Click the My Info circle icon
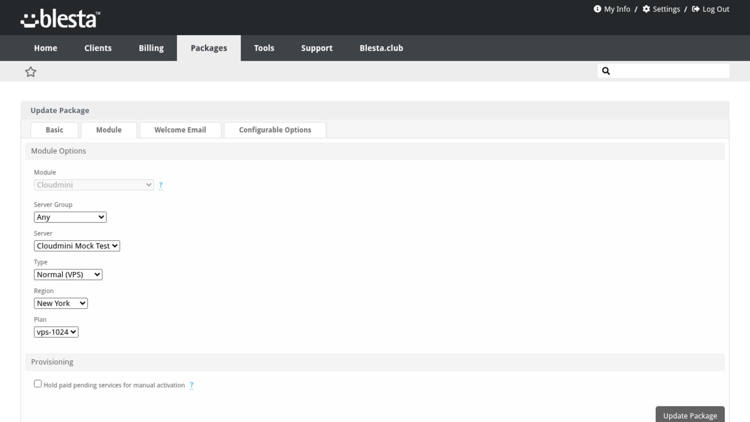This screenshot has width=750, height=422. click(x=597, y=9)
